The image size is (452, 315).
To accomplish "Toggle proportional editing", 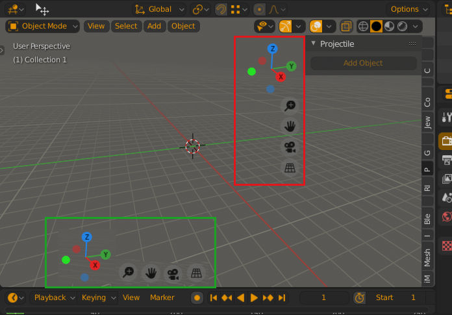I will (259, 10).
